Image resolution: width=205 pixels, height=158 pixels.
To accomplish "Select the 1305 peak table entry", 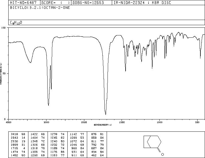I will [x=38, y=152].
